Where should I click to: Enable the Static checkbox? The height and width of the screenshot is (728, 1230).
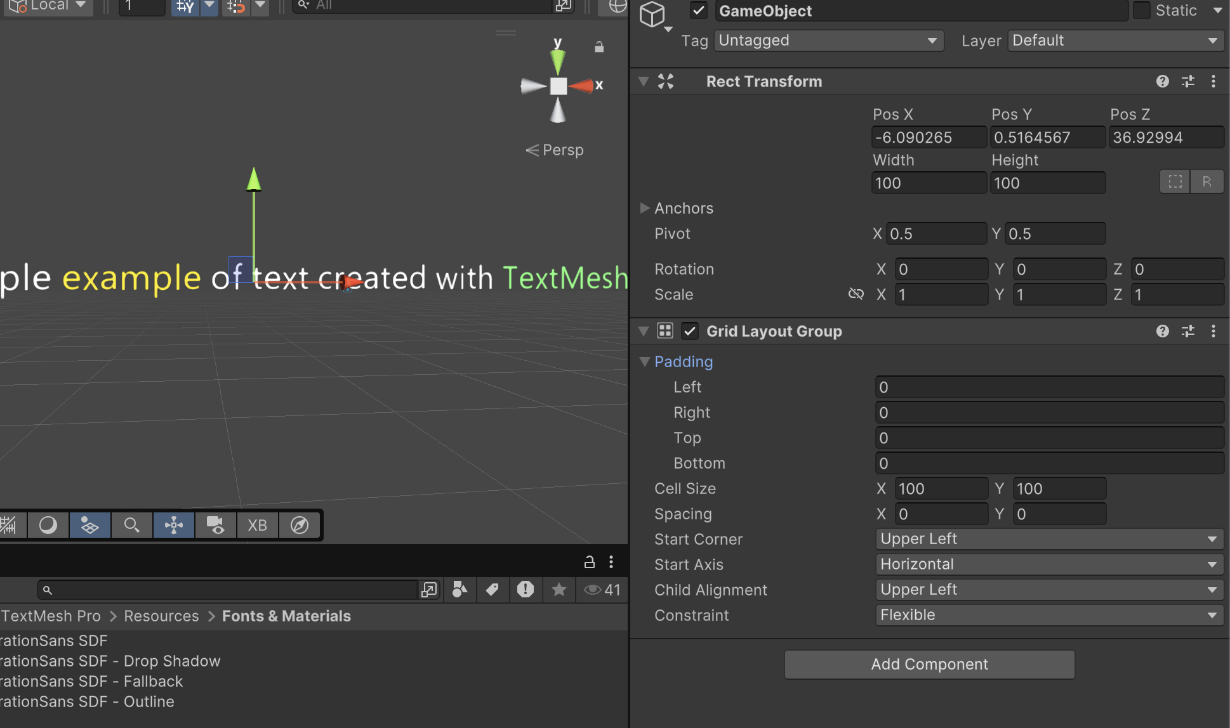(1141, 11)
